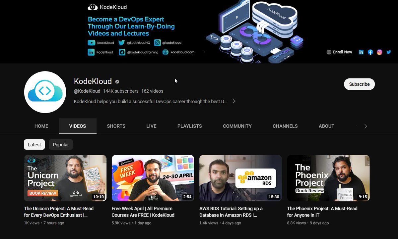Click the 5.9K views 1 day ago text
This screenshot has width=398, height=239.
click(132, 223)
